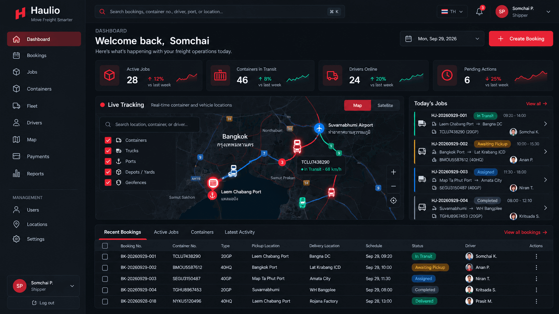Click the Laem Chabang Port anchor marker
Viewport: 559px width, 314px height.
(x=212, y=196)
